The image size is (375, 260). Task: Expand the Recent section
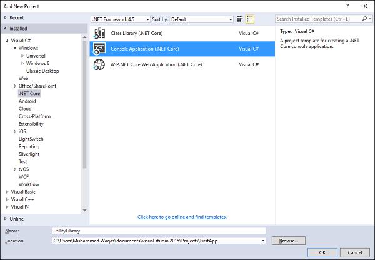[x=6, y=17]
